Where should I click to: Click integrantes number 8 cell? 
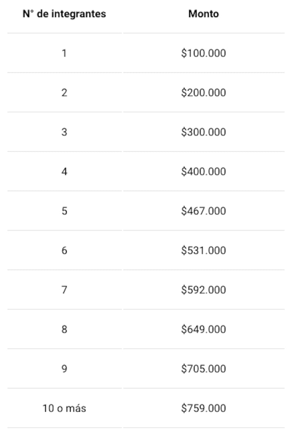point(64,329)
